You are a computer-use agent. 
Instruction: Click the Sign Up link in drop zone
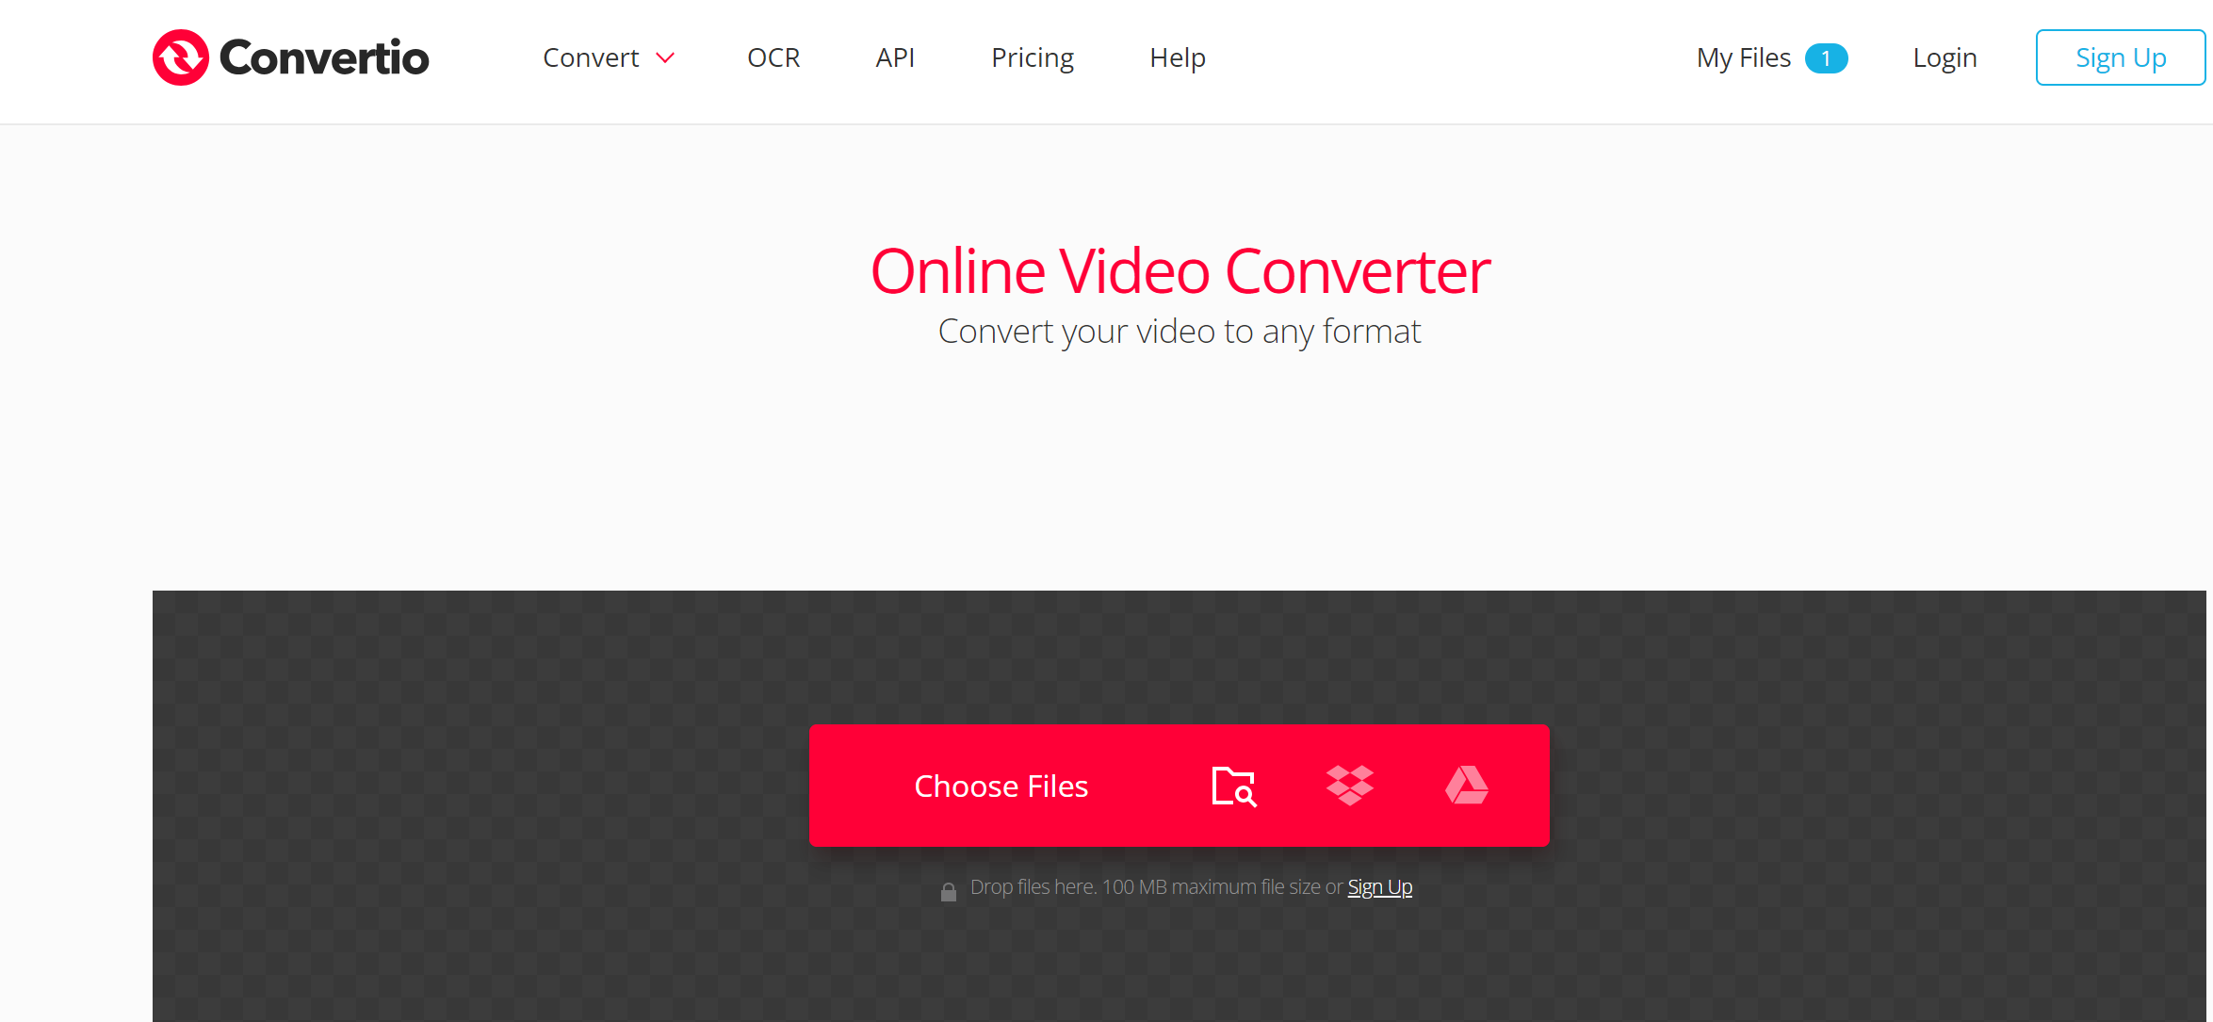pos(1380,886)
